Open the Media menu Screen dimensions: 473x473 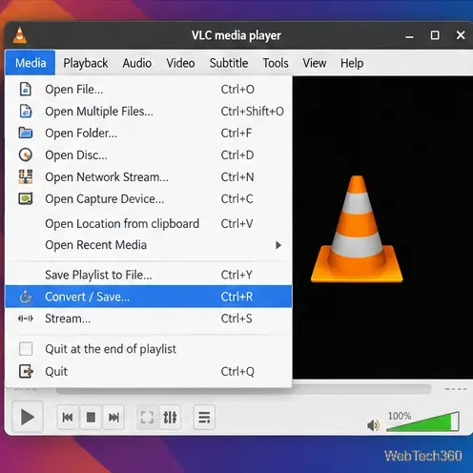(31, 63)
